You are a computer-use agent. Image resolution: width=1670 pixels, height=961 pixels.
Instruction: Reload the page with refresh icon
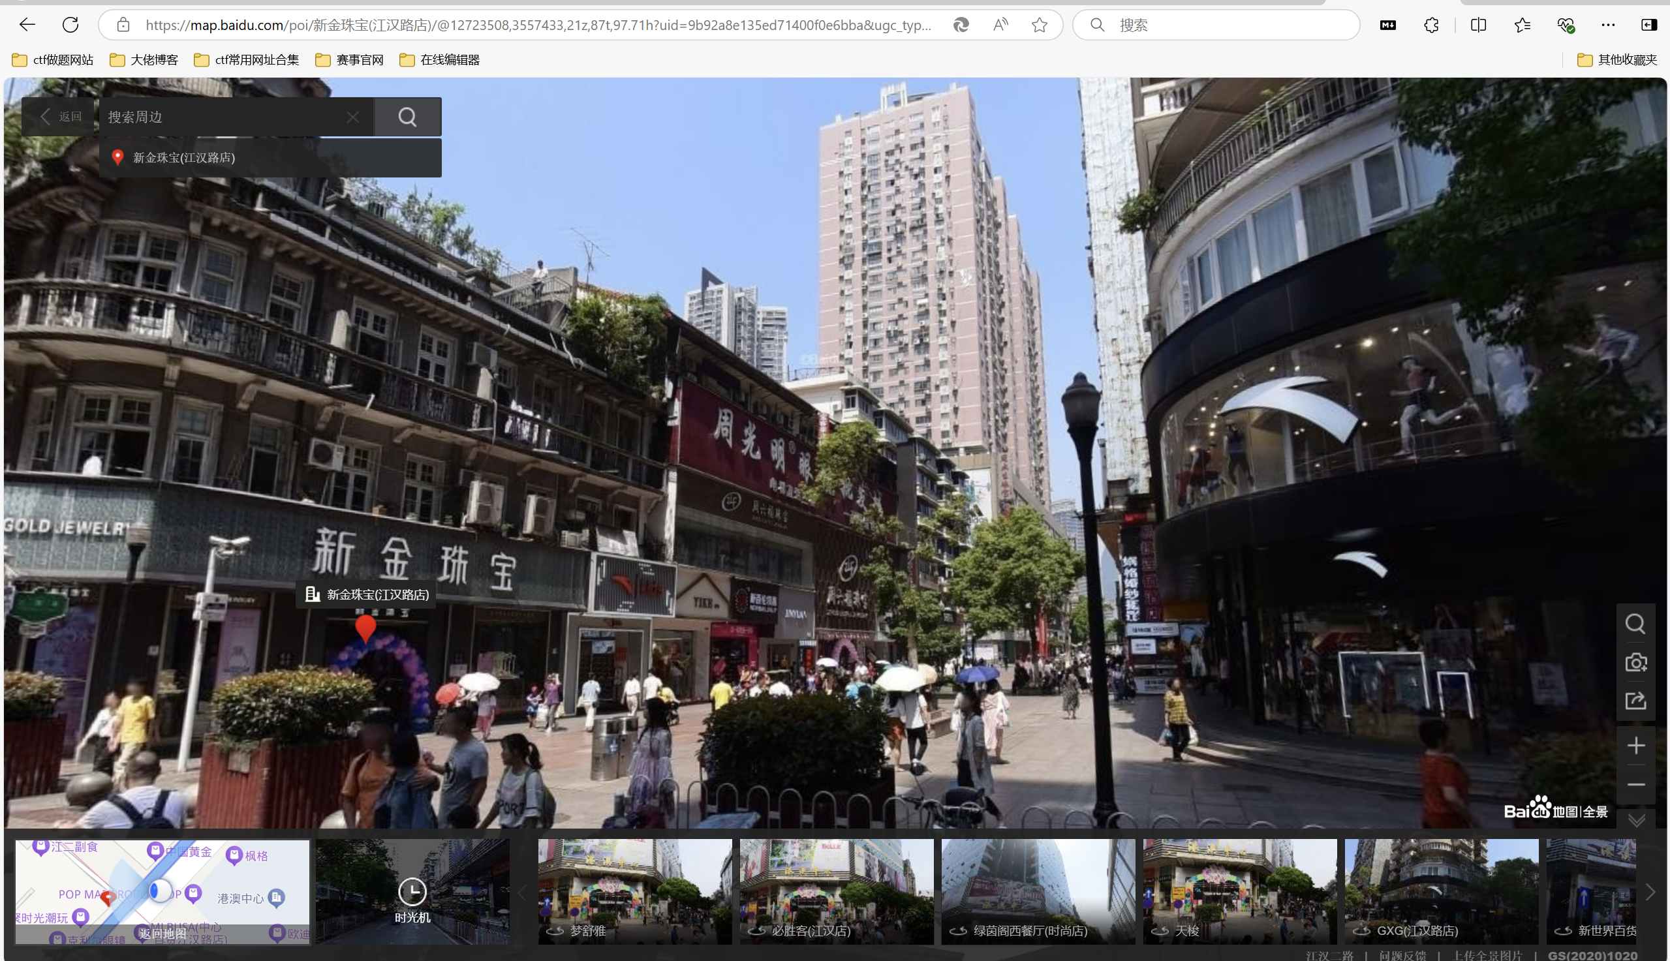point(70,25)
